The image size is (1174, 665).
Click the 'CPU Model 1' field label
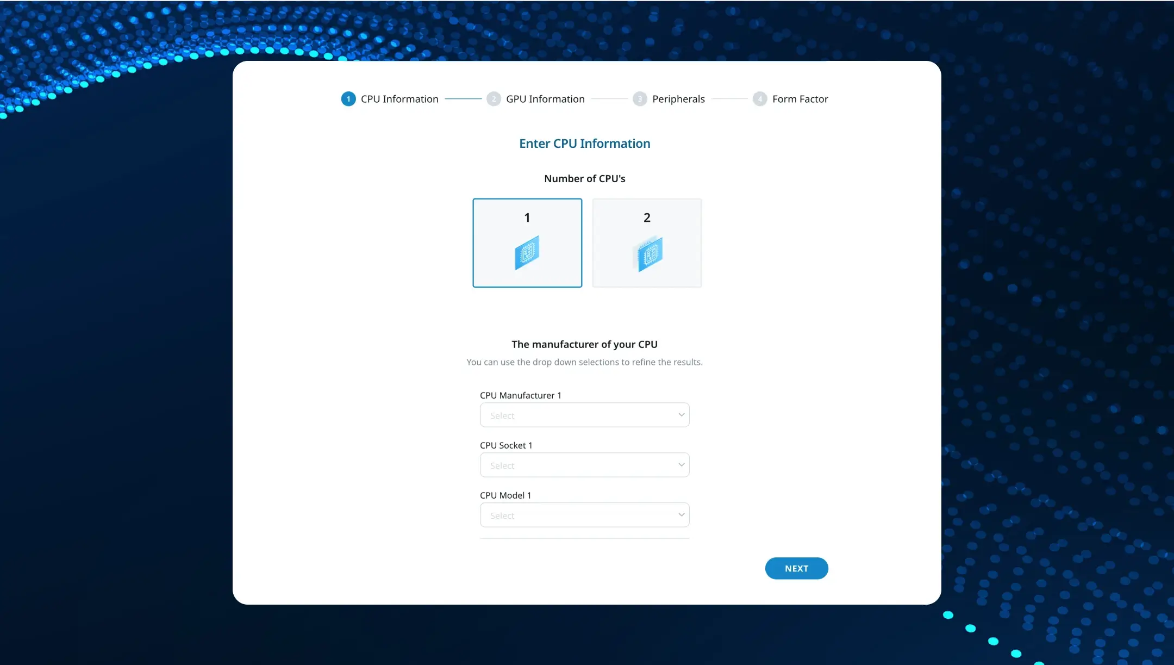pos(505,495)
